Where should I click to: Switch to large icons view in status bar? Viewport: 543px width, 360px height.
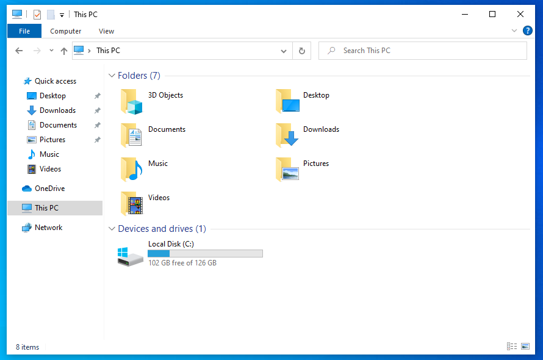point(525,346)
